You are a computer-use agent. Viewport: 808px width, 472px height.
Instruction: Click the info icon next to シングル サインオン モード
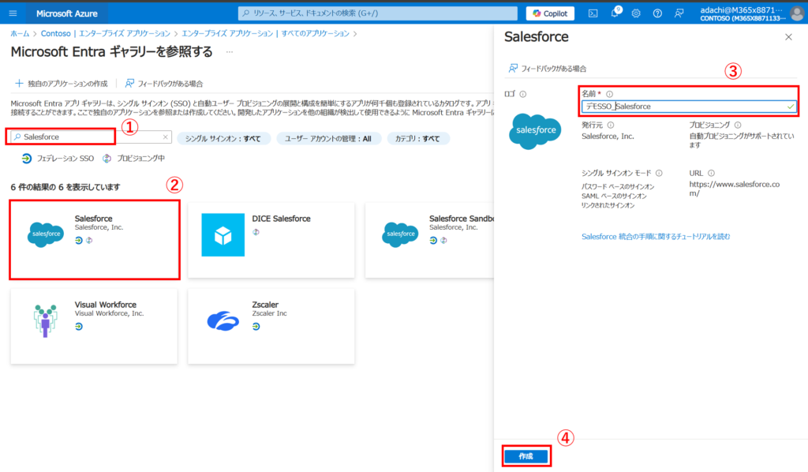[659, 173]
